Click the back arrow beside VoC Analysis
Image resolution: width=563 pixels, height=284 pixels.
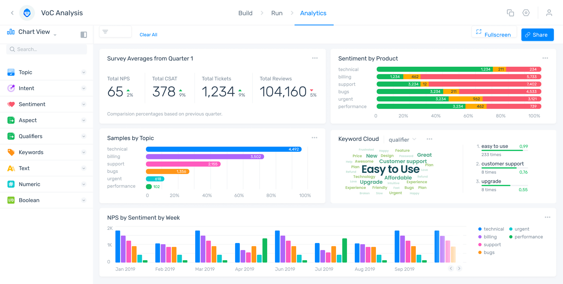12,13
